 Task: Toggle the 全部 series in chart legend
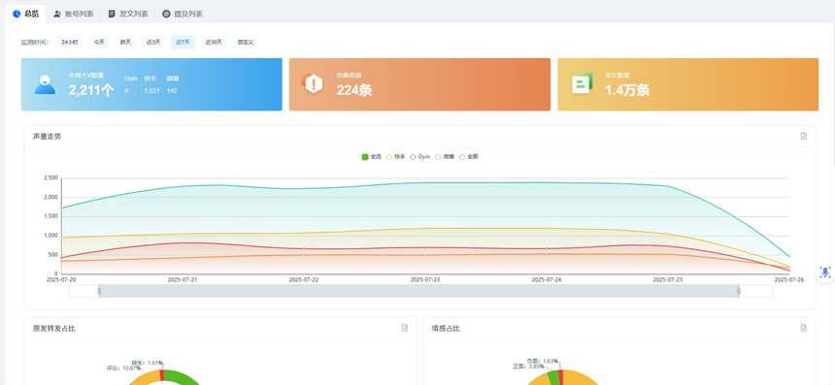(x=469, y=157)
